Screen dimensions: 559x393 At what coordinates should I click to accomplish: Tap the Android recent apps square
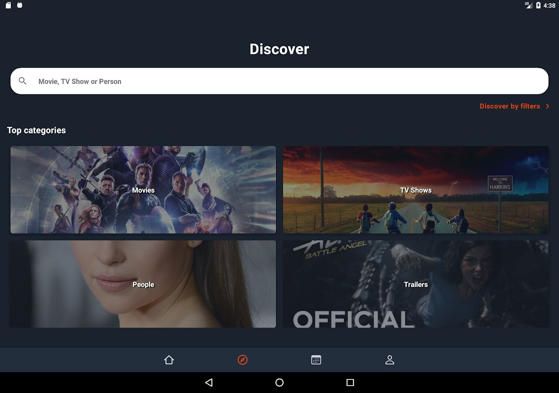coord(350,383)
